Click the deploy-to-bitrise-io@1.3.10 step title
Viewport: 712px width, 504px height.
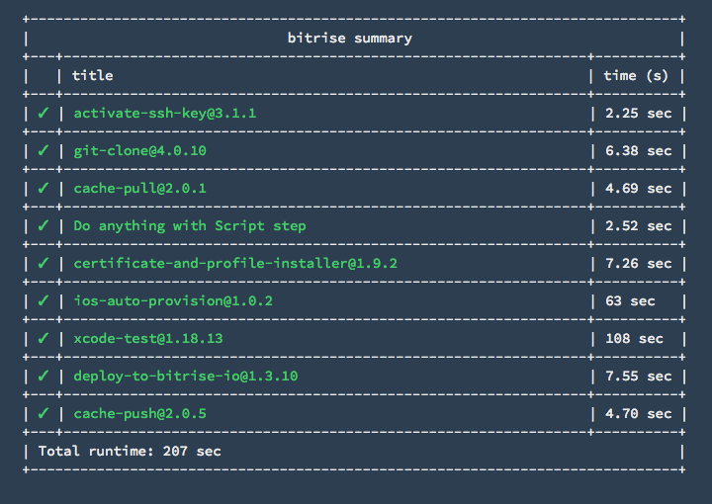coord(185,376)
